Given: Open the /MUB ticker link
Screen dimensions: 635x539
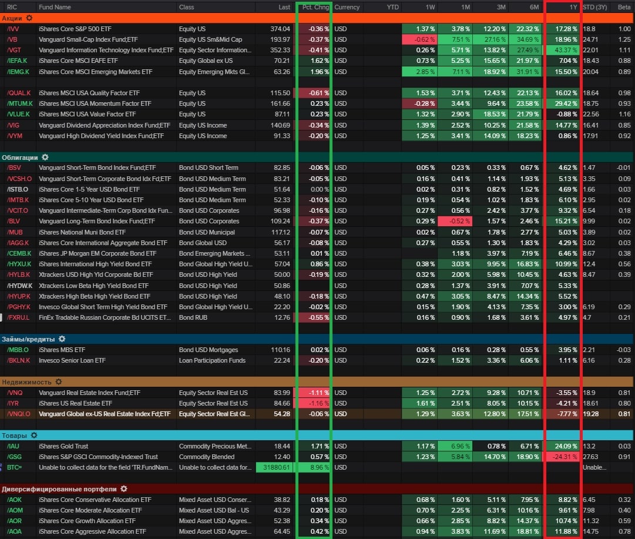Looking at the screenshot, I should pos(15,232).
